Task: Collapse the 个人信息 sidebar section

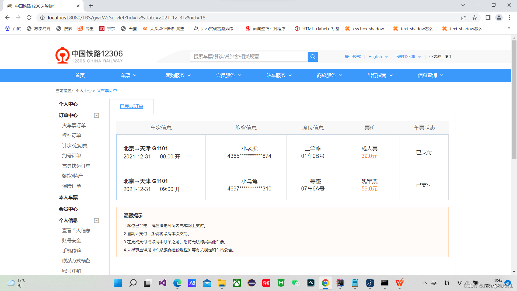Action: click(96, 220)
